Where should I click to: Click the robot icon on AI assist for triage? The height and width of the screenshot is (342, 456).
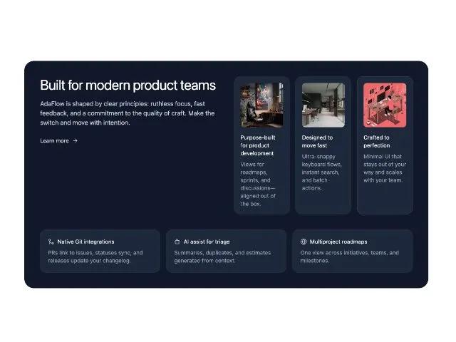(177, 242)
